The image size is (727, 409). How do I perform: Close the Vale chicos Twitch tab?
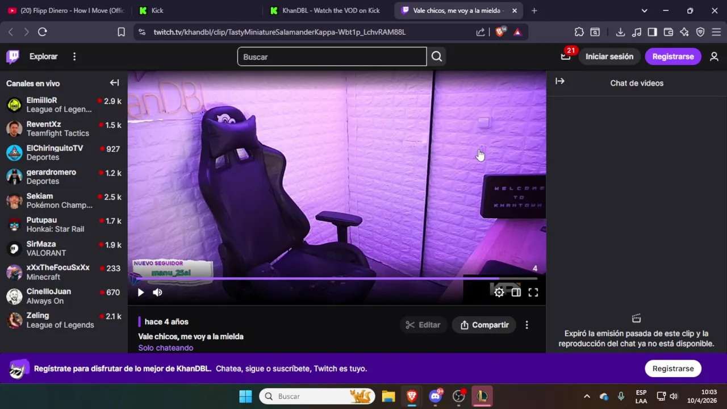pyautogui.click(x=514, y=10)
